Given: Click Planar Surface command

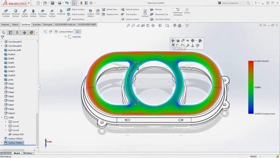Looking at the screenshot, I should [x=76, y=10].
